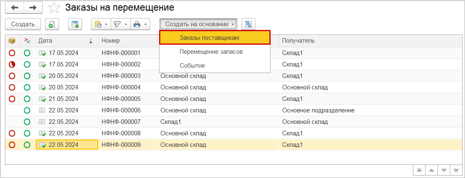Click half-filled red circle for НФНФ-000002

click(x=12, y=64)
